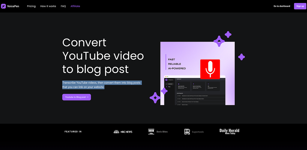The width and height of the screenshot is (307, 150).
Task: Click the red microphone icon on hero image
Action: pos(210,69)
